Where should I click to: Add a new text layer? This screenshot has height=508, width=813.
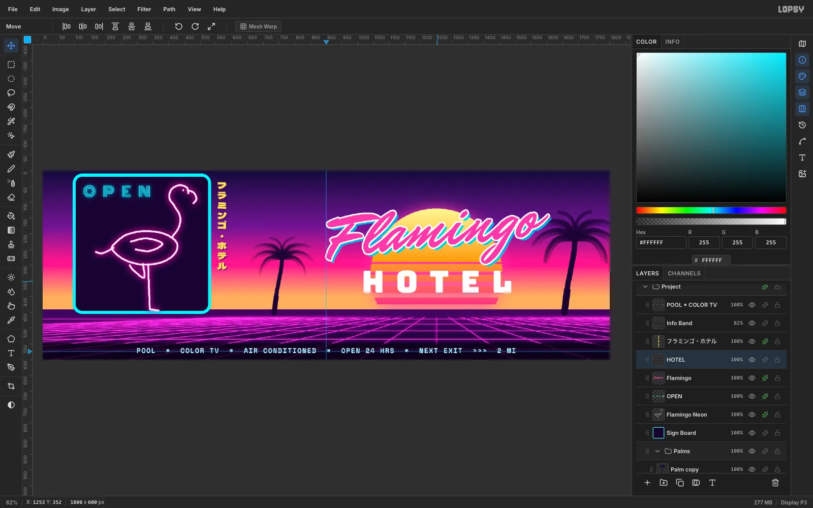(712, 483)
